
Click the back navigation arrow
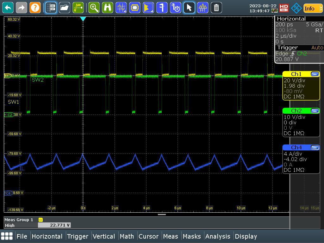point(8,8)
